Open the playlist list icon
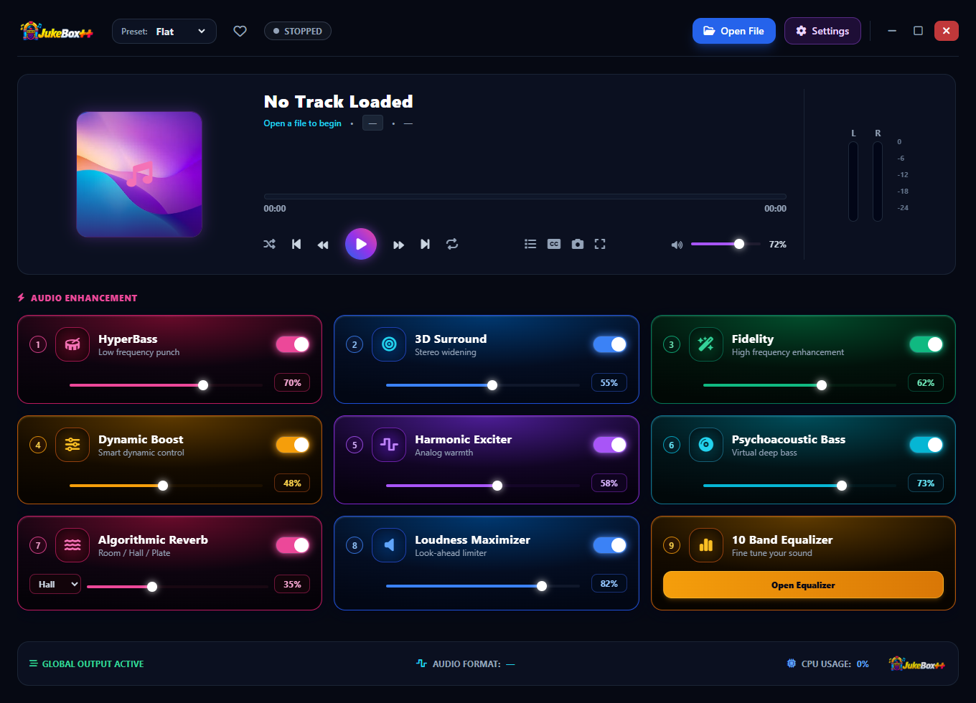The width and height of the screenshot is (976, 703). point(530,244)
